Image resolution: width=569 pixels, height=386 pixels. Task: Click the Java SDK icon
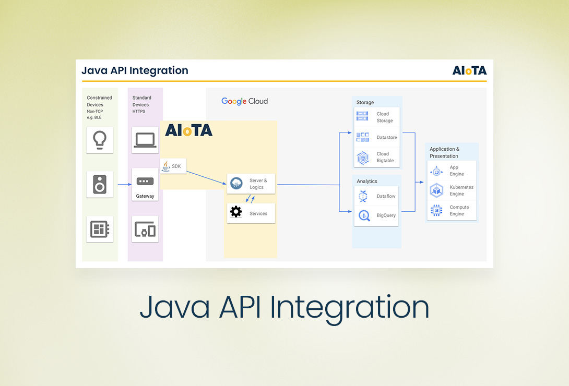[x=166, y=166]
